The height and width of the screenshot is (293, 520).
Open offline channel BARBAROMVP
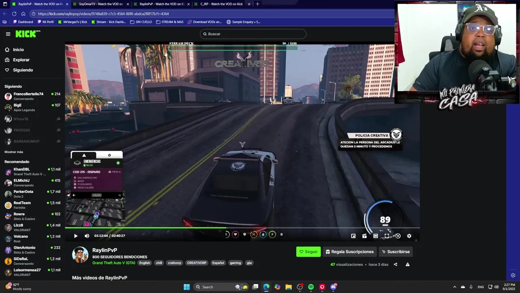click(32, 141)
